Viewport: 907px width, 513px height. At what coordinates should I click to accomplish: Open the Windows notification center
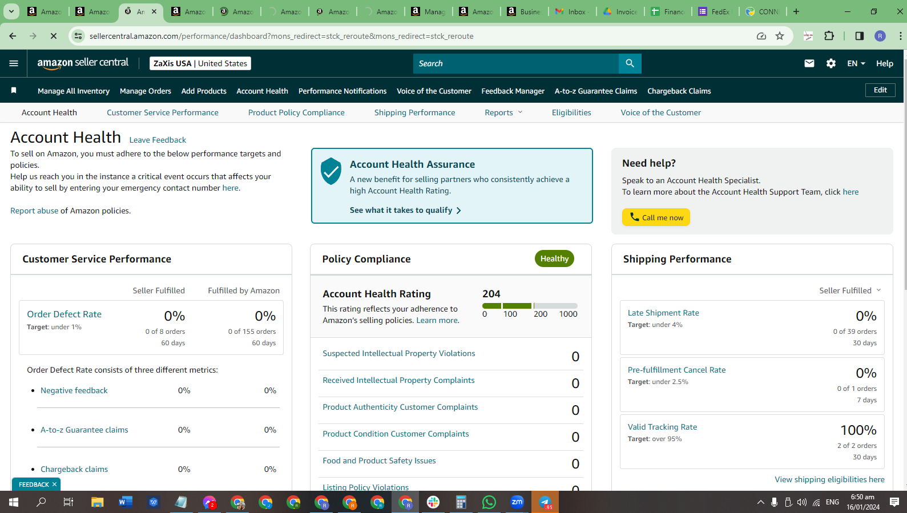tap(894, 502)
